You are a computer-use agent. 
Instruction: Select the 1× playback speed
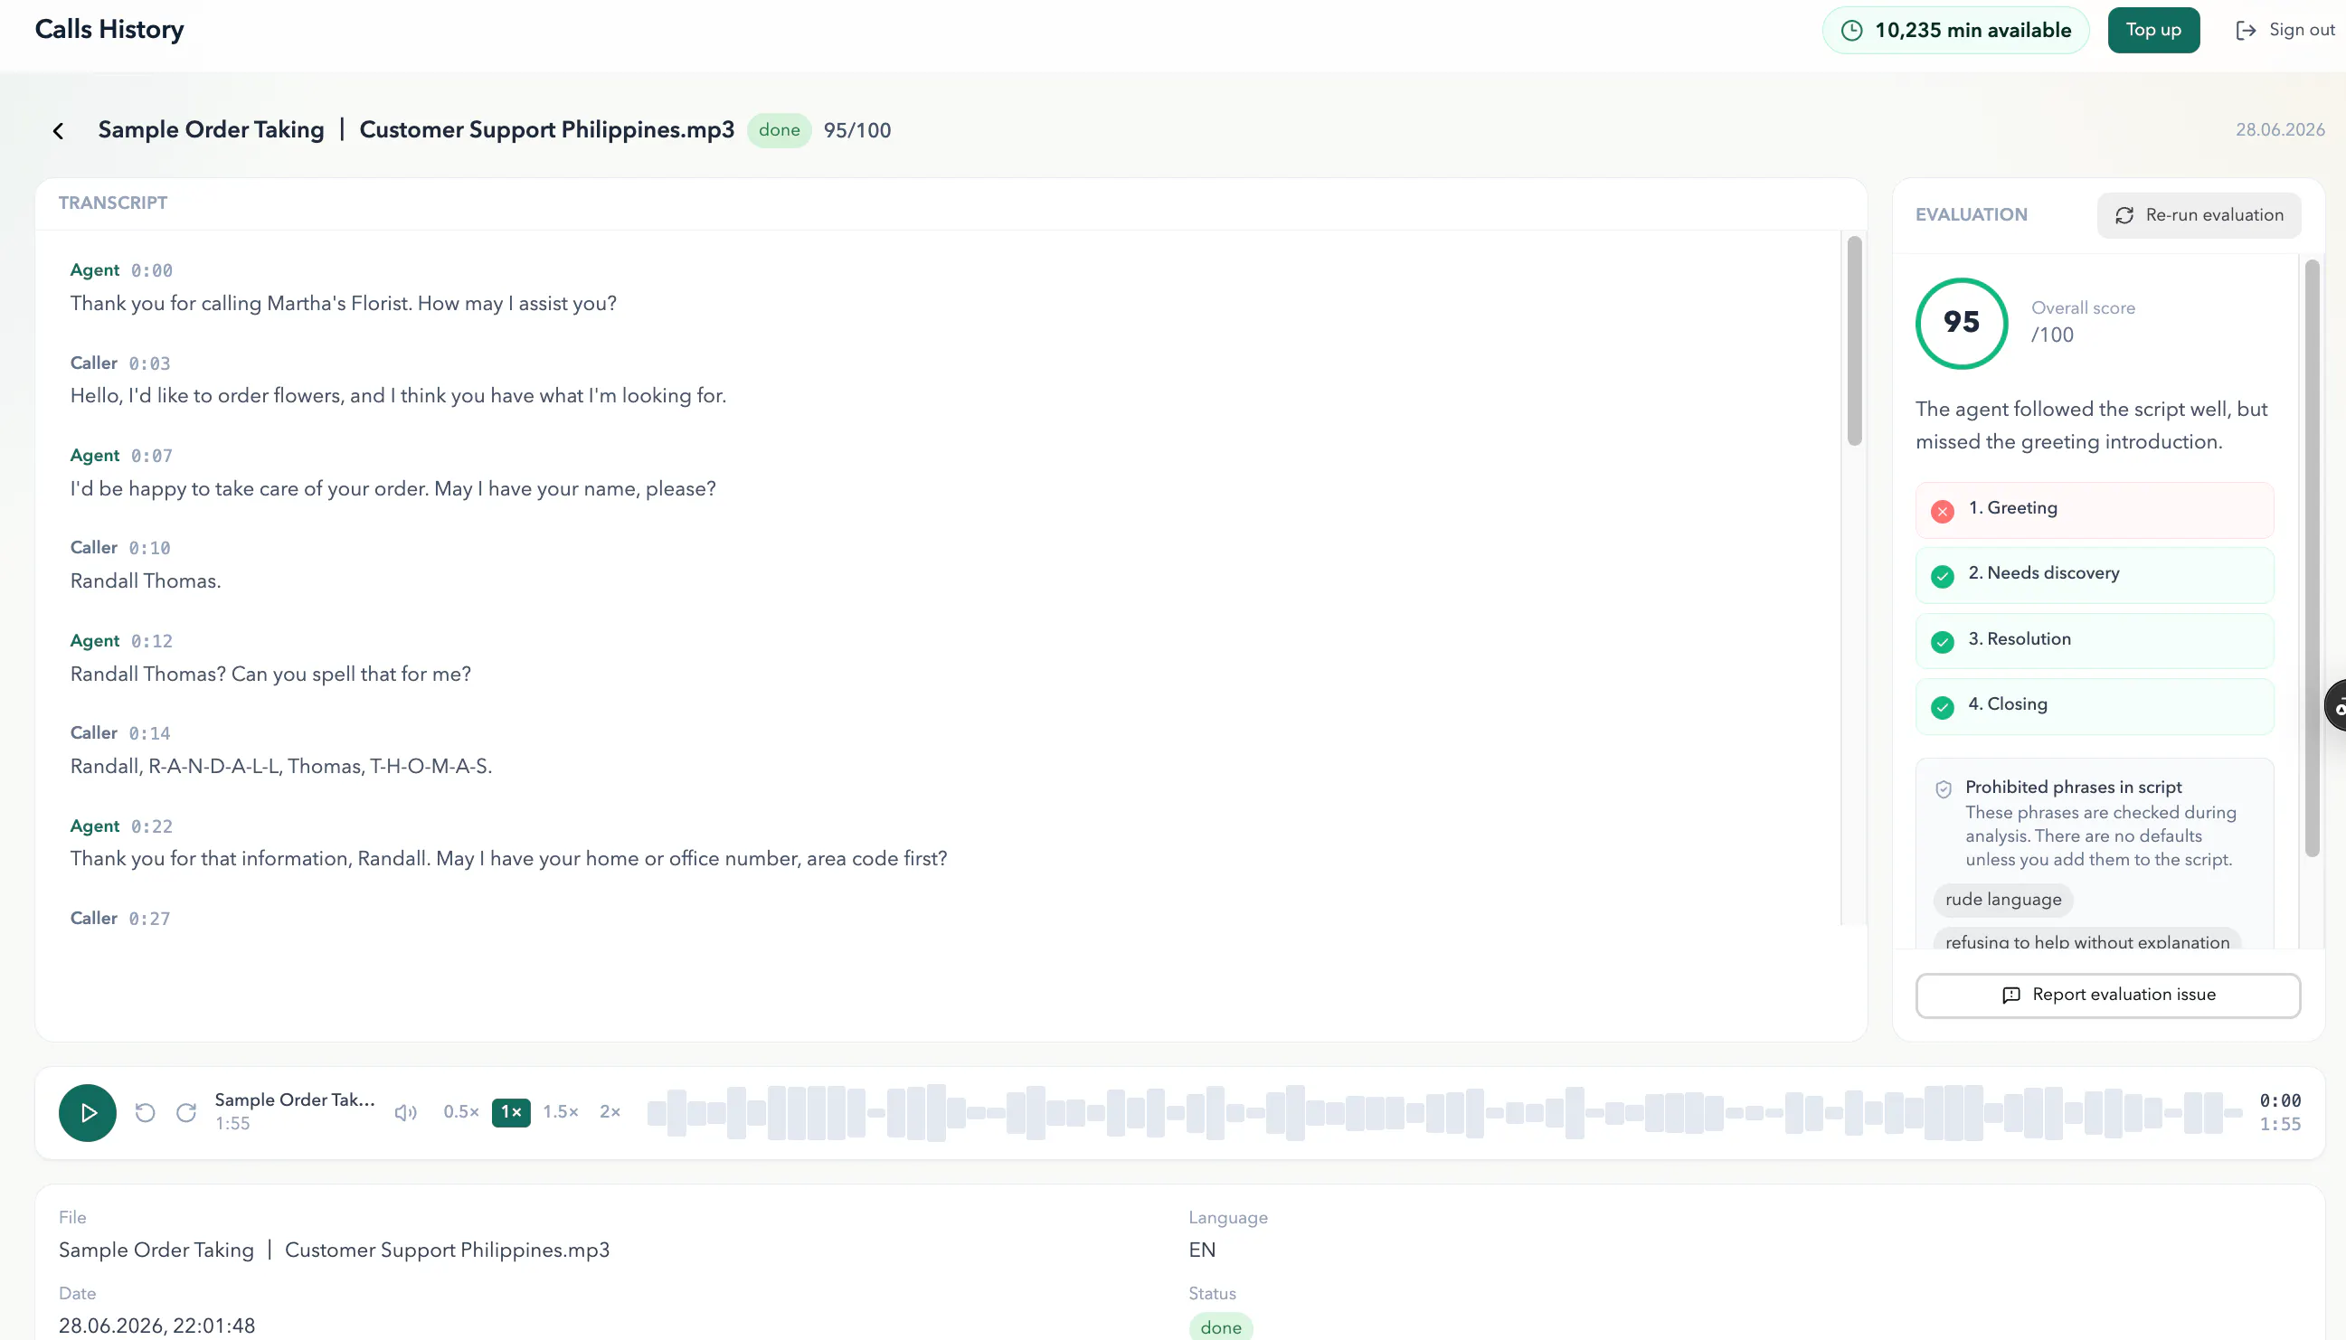tap(511, 1112)
